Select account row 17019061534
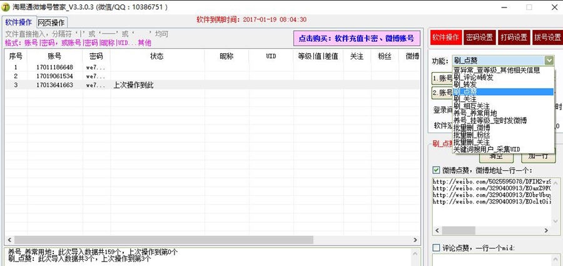Image resolution: width=563 pixels, height=266 pixels. coord(212,76)
